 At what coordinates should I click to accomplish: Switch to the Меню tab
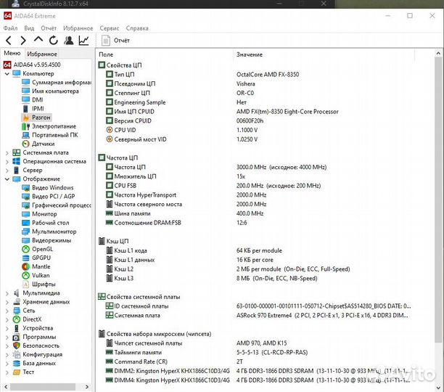12,53
